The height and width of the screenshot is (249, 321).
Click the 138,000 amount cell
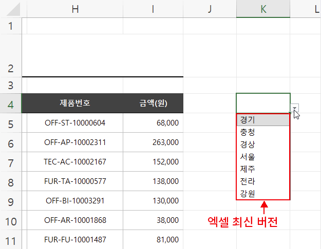(153, 181)
